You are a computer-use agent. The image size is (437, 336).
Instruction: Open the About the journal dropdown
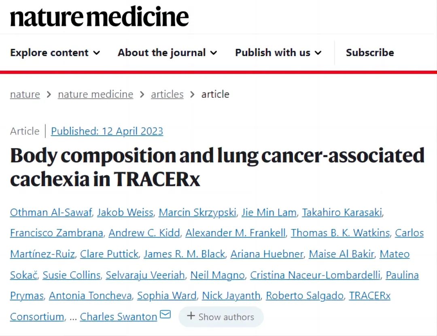pos(167,52)
